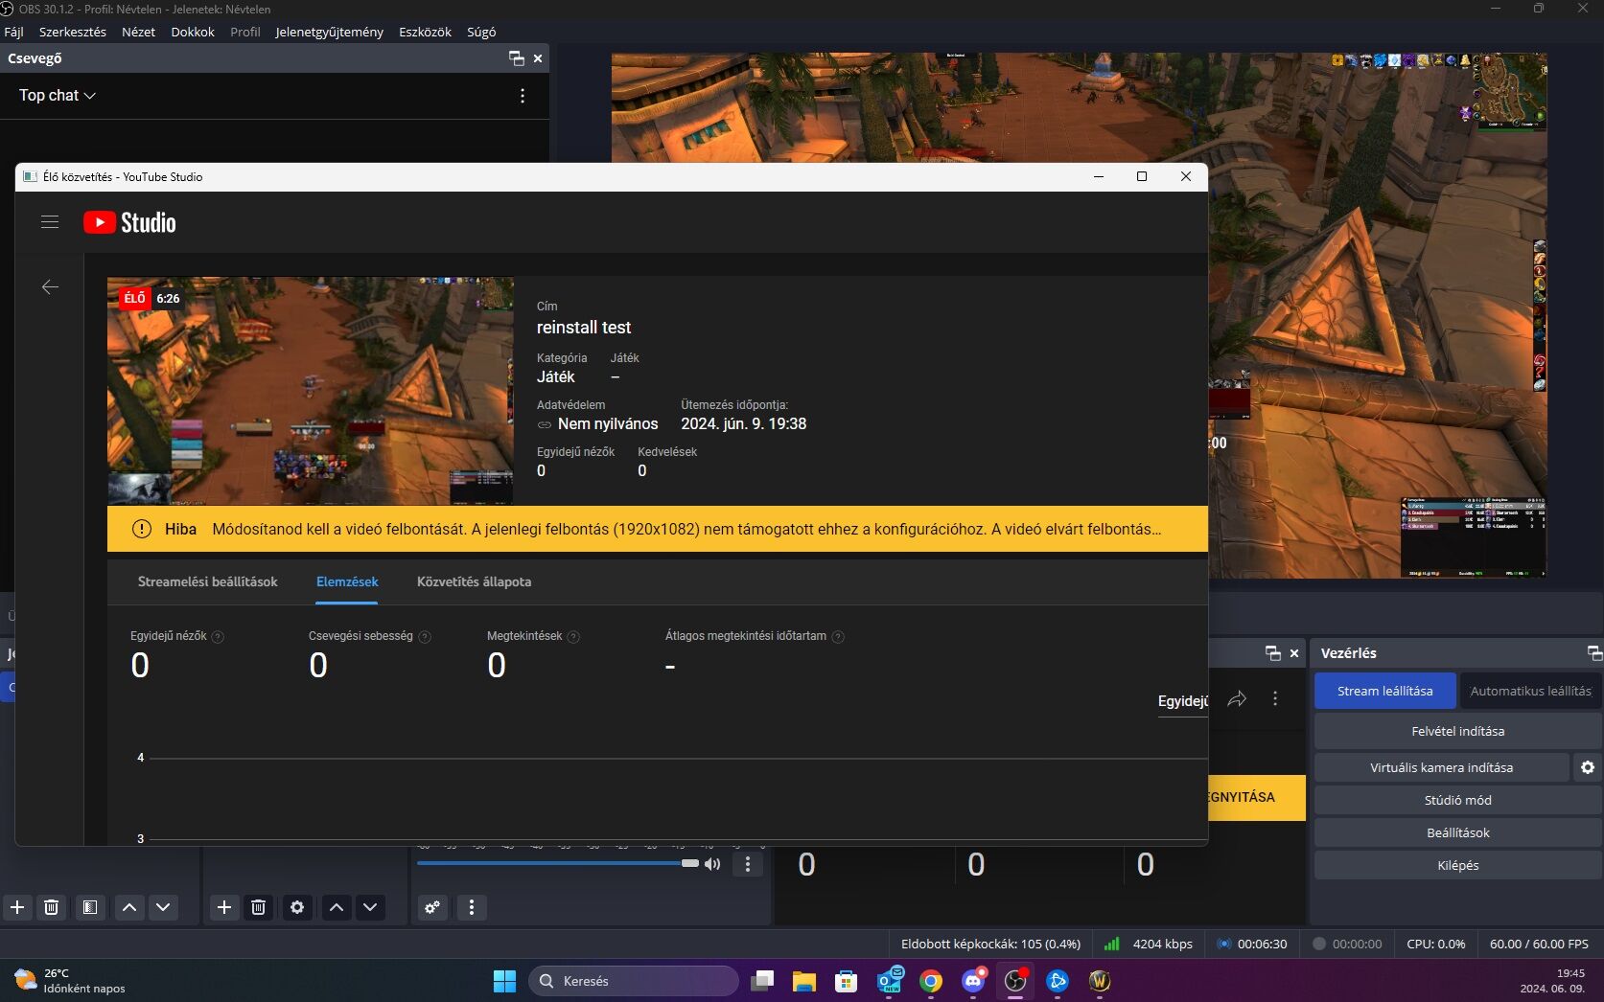Click the Windows taskbar search box
This screenshot has height=1002, width=1604.
[633, 981]
